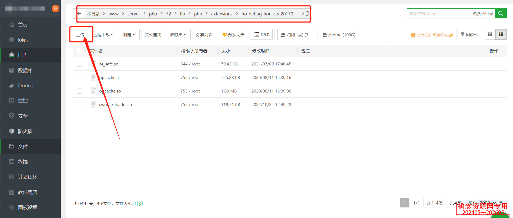Click the 计算 calculate size link
513x218 pixels.
(139, 203)
